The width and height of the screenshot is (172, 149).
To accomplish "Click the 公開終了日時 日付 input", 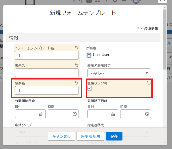I will coord(103,114).
